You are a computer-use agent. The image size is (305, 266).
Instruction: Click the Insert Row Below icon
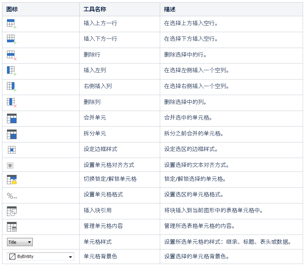click(x=12, y=39)
